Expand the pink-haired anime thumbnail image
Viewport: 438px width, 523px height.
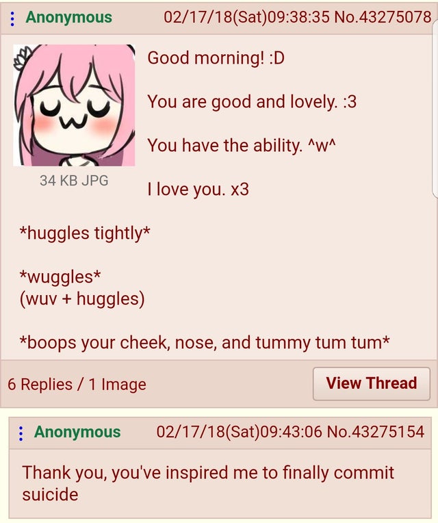coord(74,105)
